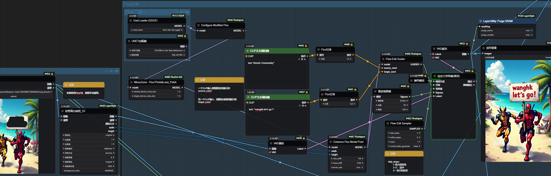Open the 采样方法 lanczos dropdown
Image resolution: width=551 pixels, height=176 pixels.
coord(89,153)
